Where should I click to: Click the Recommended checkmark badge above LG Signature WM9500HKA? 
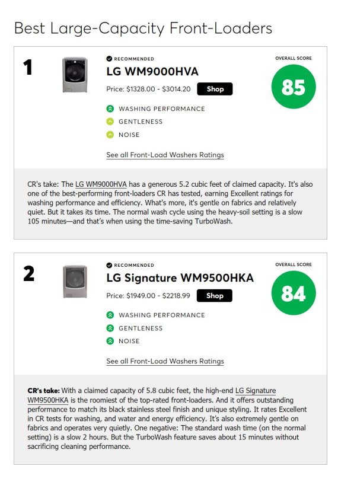(x=109, y=265)
